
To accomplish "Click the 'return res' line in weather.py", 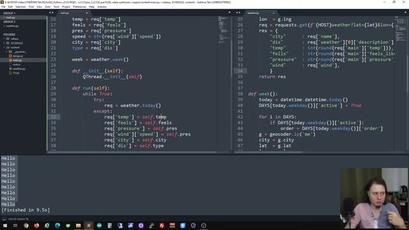I will tap(272, 77).
